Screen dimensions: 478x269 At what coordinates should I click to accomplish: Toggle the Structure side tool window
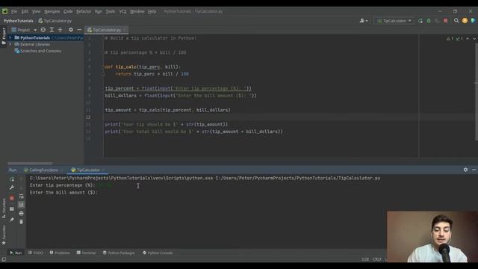4,208
